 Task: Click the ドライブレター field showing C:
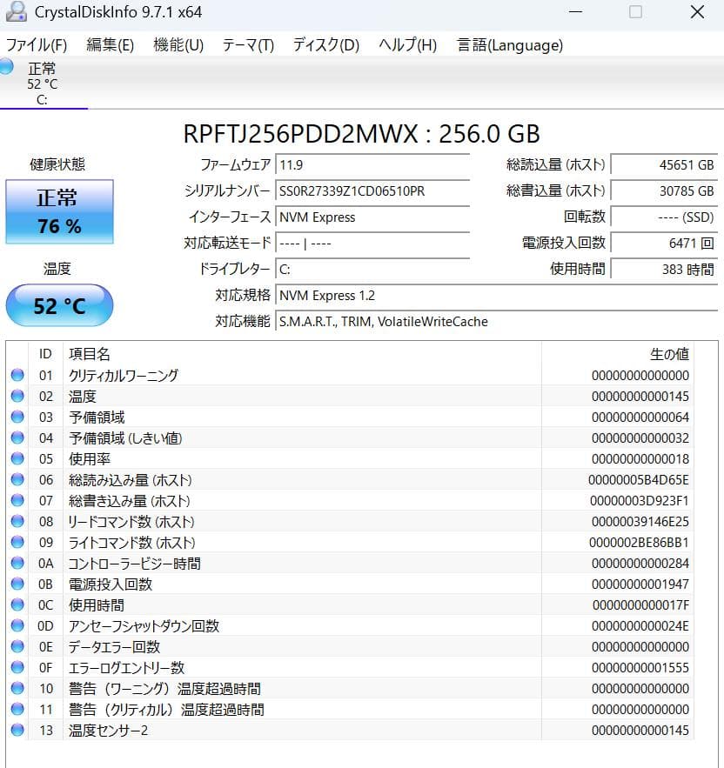click(372, 270)
